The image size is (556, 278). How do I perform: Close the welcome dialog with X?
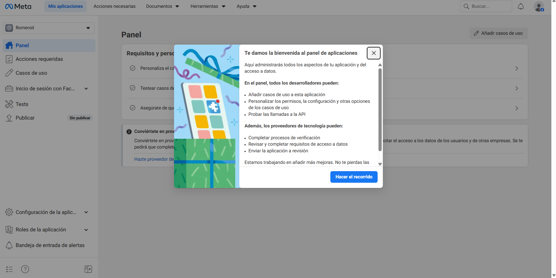click(374, 53)
